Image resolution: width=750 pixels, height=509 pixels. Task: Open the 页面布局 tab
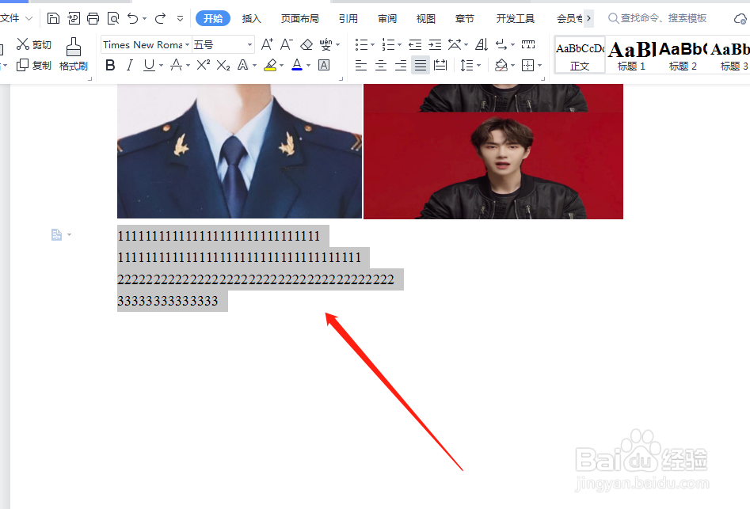click(x=300, y=19)
